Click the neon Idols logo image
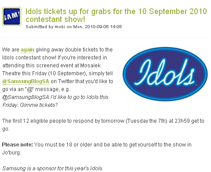 point(165,74)
